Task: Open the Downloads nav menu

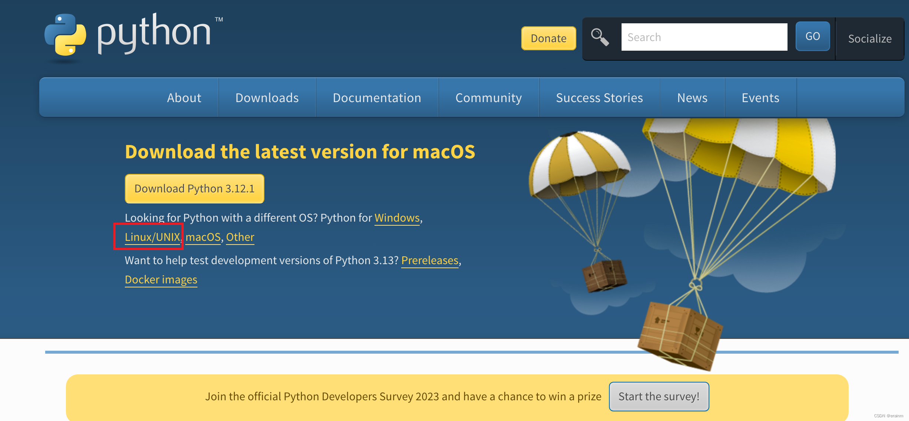Action: 267,98
